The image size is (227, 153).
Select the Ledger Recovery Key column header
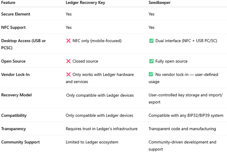pyautogui.click(x=85, y=2)
